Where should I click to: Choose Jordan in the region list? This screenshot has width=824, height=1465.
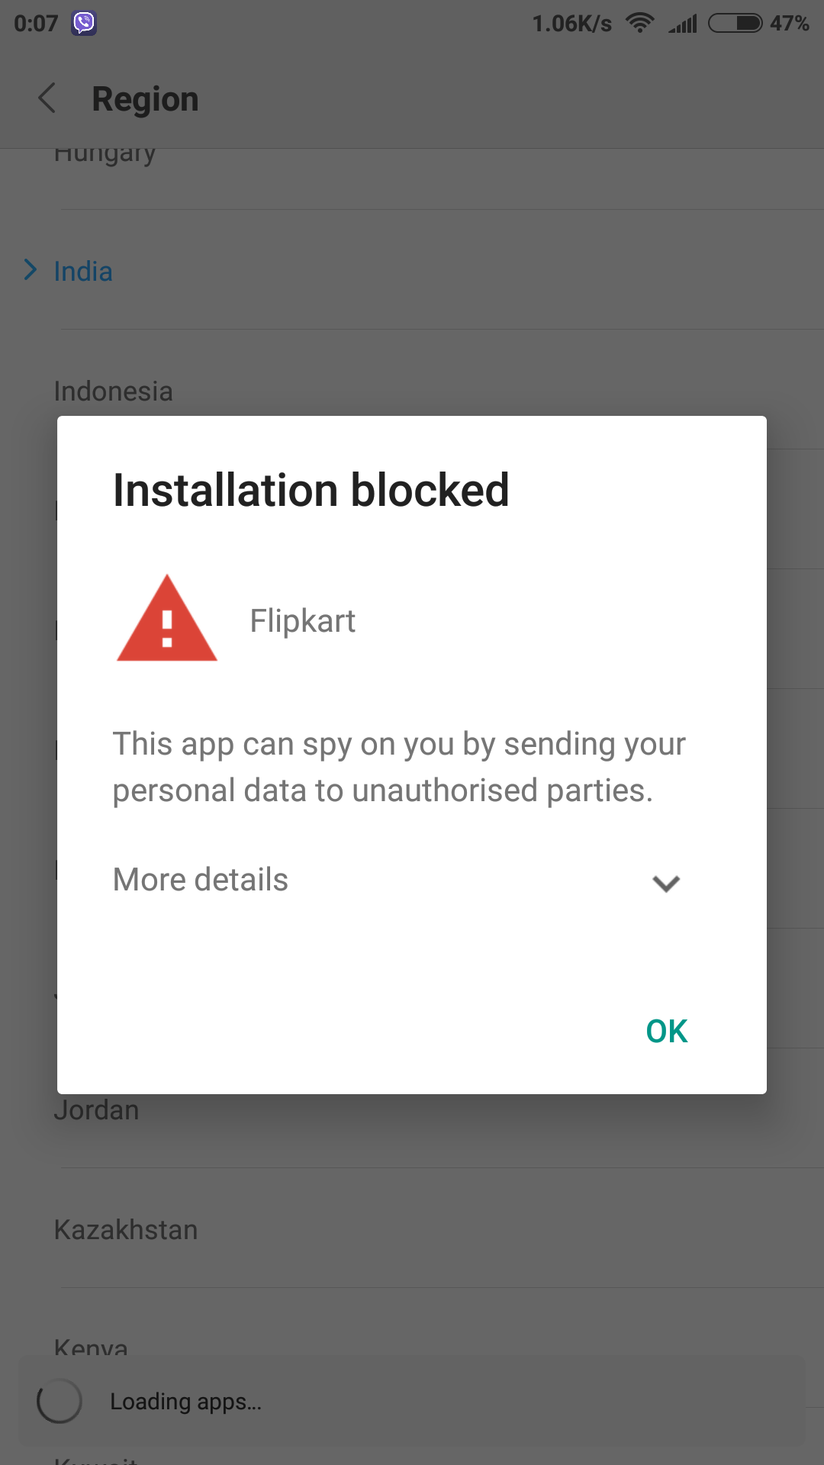pyautogui.click(x=96, y=1110)
